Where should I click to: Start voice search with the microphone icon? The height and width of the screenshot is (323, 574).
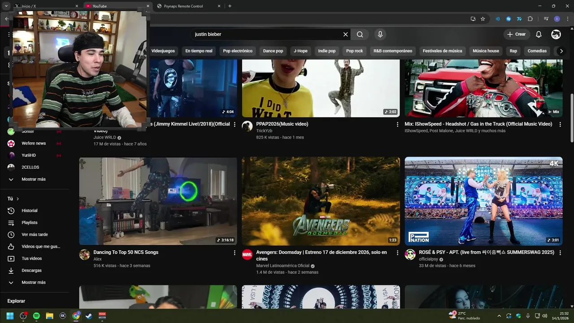[380, 35]
